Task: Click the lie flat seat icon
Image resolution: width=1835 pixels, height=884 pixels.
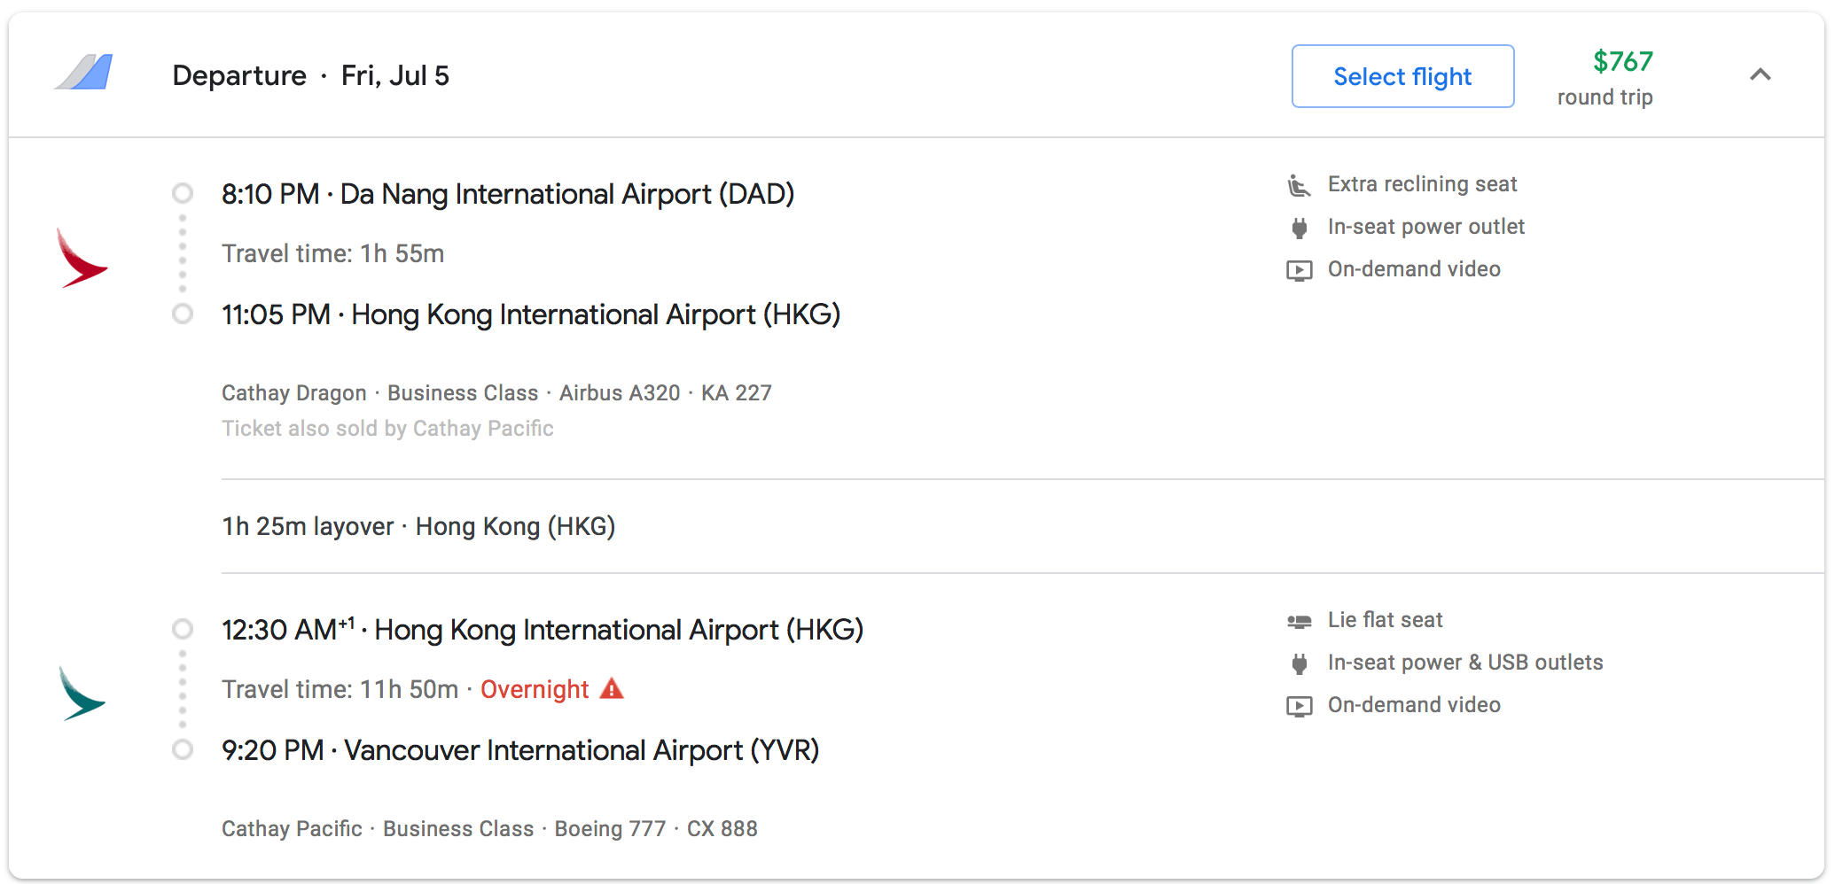Action: coord(1299,621)
